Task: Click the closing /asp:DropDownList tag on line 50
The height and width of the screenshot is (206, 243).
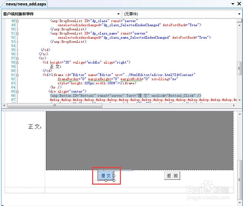Action: (68, 29)
